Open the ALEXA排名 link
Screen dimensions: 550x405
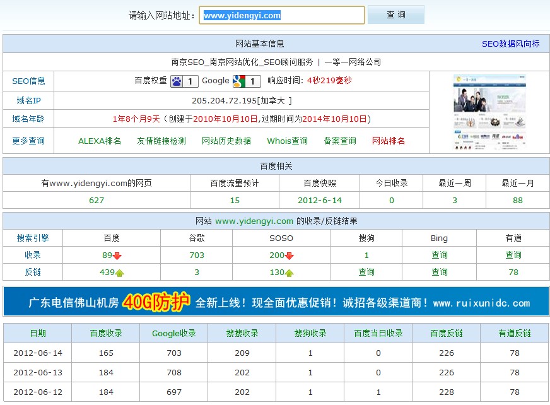(100, 141)
